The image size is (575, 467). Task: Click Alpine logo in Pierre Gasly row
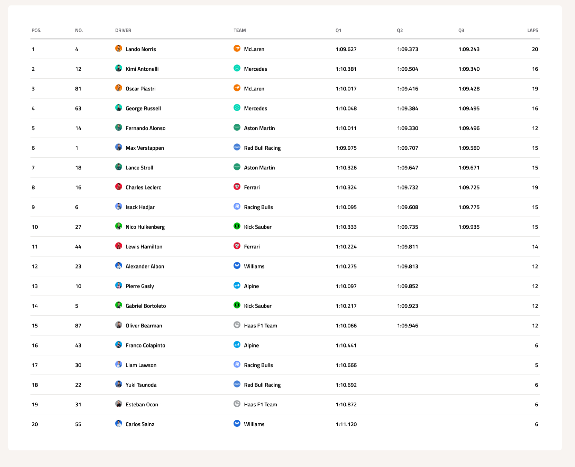[237, 285]
